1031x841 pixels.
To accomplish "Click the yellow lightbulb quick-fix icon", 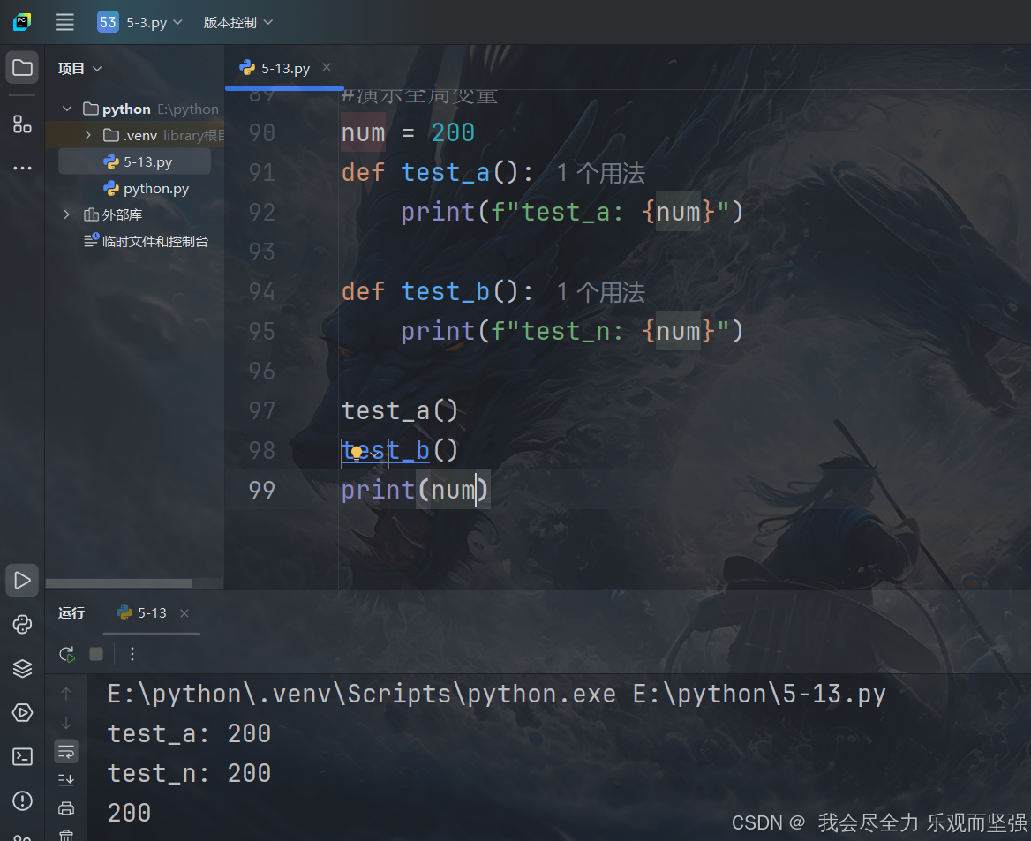I will pos(357,453).
